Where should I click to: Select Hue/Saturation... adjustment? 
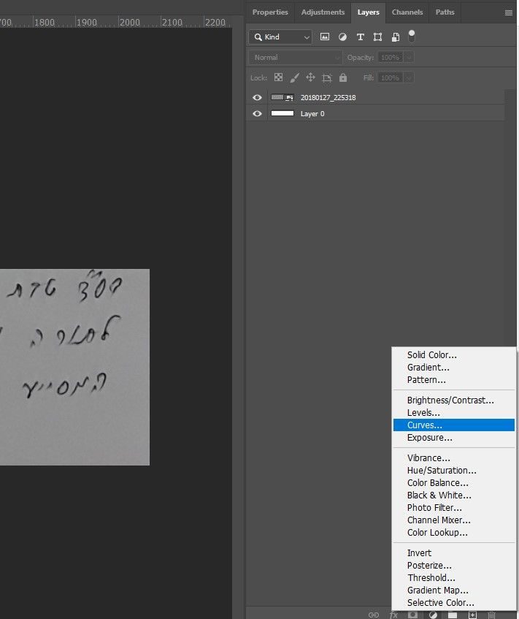454,471
